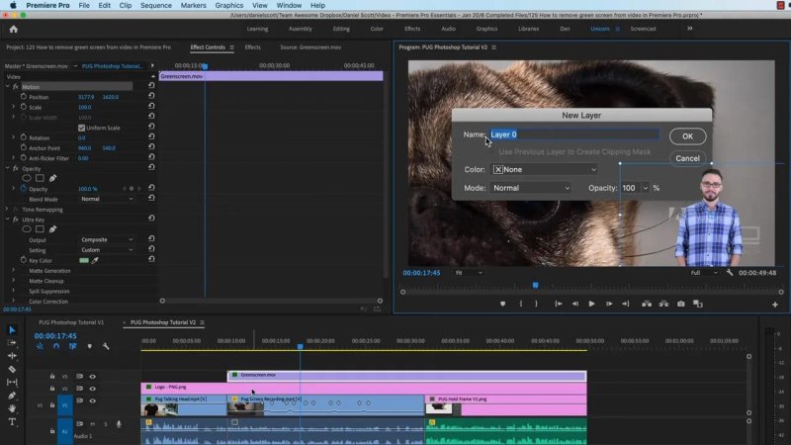Switch to the Effects panel tab

[253, 46]
